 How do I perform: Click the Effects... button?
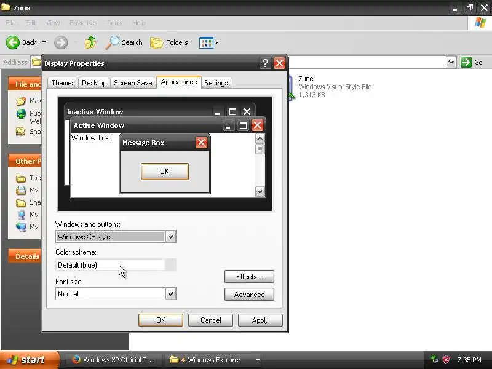[x=249, y=276]
